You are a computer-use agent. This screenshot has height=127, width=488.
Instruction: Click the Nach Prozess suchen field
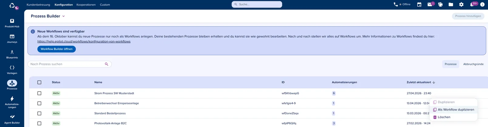[x=70, y=64]
